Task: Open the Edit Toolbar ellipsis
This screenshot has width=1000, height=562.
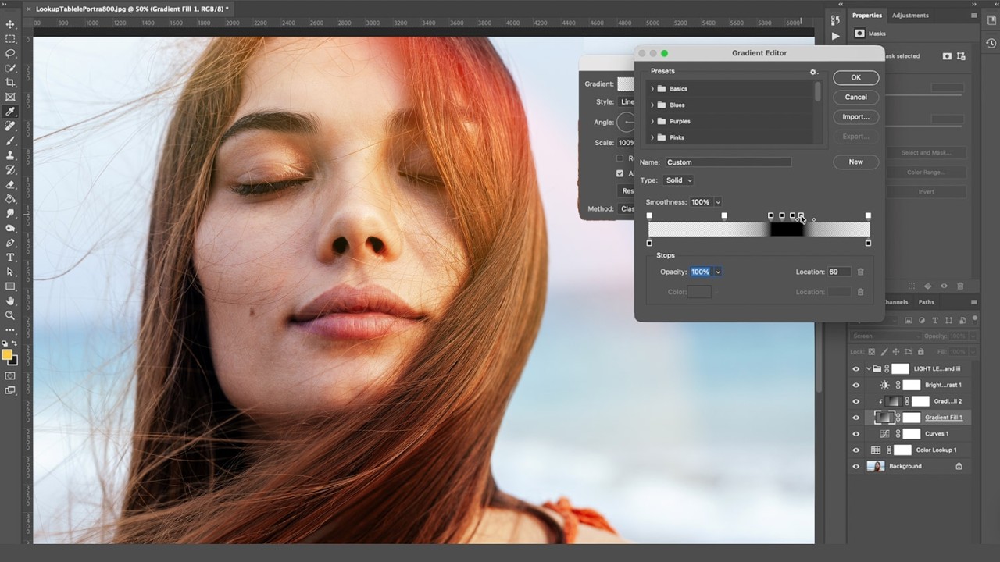Action: click(10, 329)
